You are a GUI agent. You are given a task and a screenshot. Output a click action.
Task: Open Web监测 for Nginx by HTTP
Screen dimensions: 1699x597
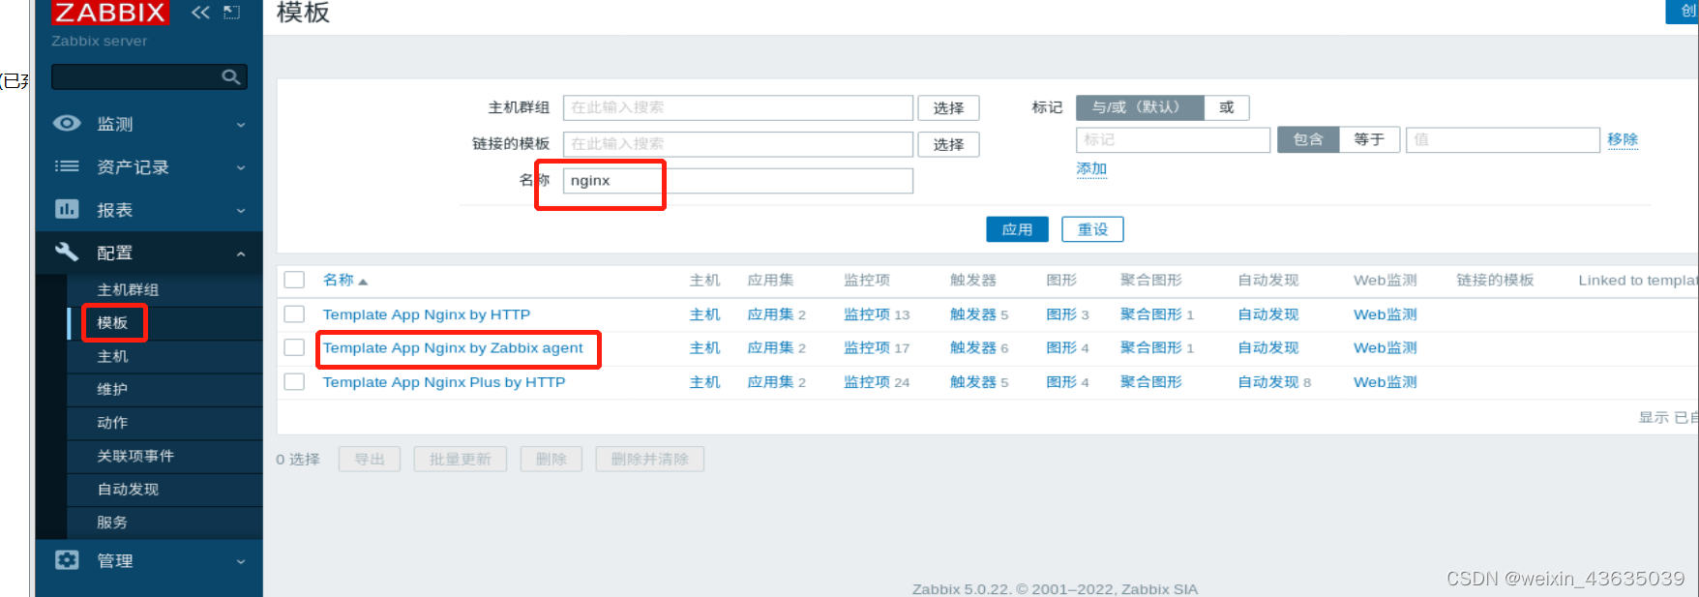(x=1385, y=314)
